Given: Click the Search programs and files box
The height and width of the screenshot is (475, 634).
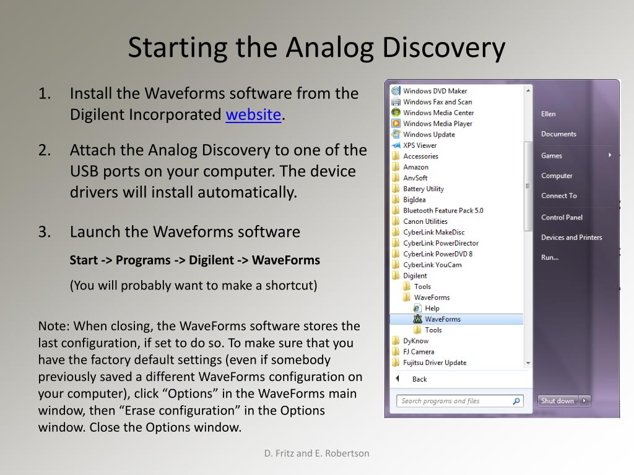Looking at the screenshot, I should click(460, 401).
